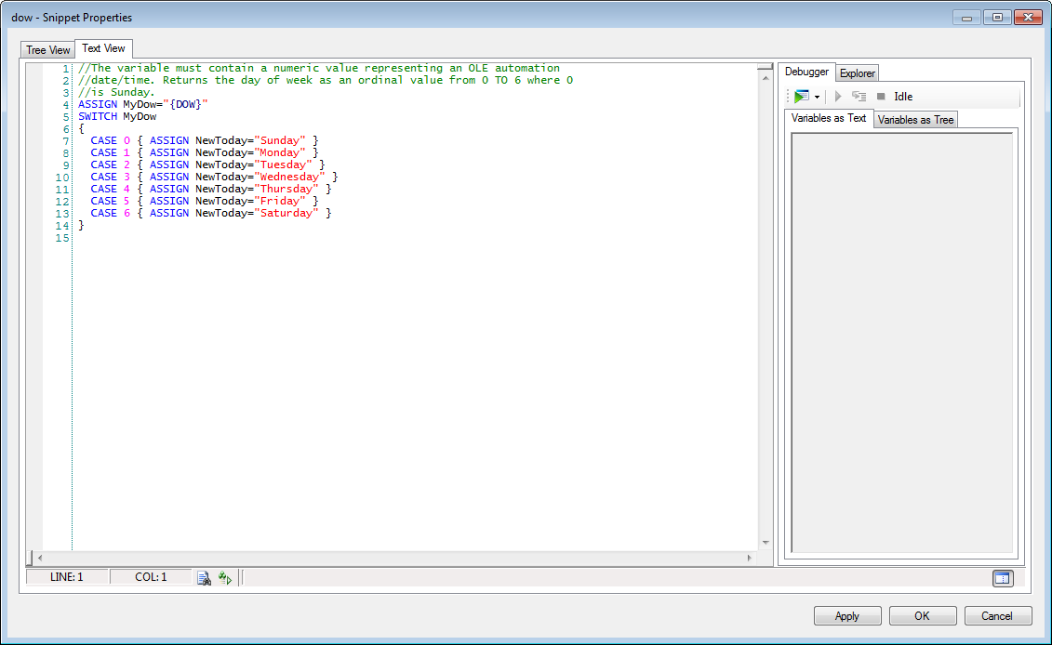Switch to the Tree View tab
1052x645 pixels.
[47, 50]
